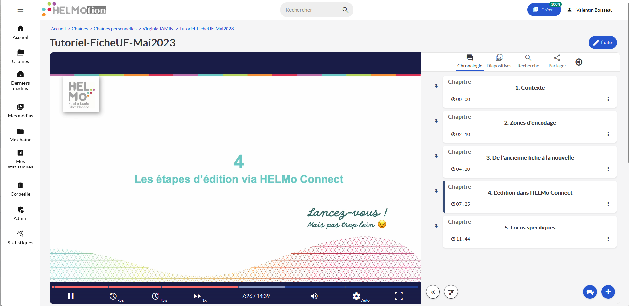629x306 pixels.
Task: Open options menu for chapter 4. L'édition
Action: 608,204
